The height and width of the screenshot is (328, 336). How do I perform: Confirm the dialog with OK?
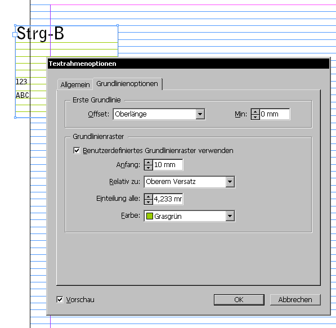[239, 299]
